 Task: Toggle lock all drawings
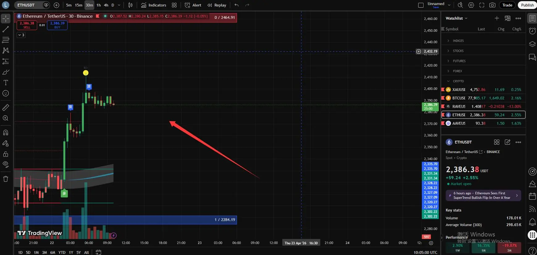[x=6, y=154]
